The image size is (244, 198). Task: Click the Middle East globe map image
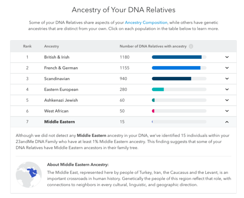click(x=29, y=175)
